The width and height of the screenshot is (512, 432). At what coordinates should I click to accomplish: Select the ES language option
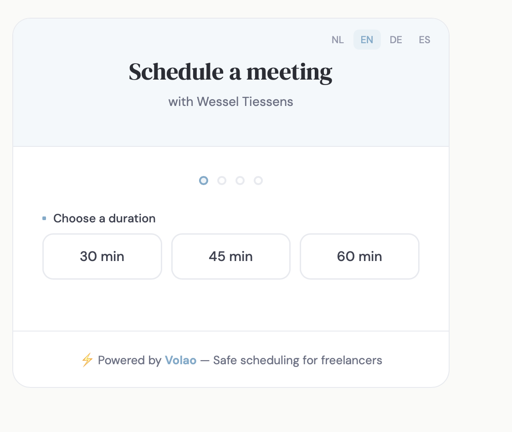424,40
